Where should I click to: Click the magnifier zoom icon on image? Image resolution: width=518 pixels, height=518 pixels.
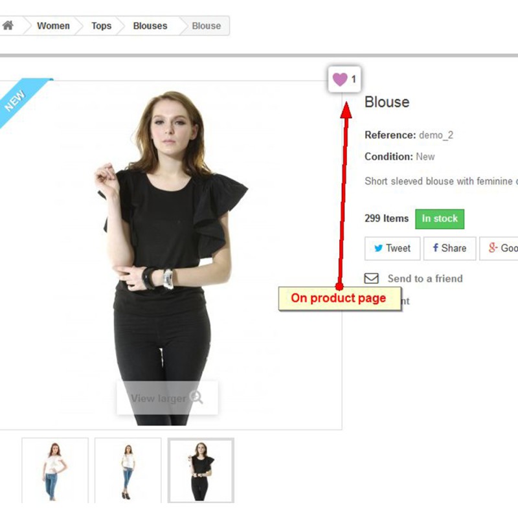pos(197,398)
